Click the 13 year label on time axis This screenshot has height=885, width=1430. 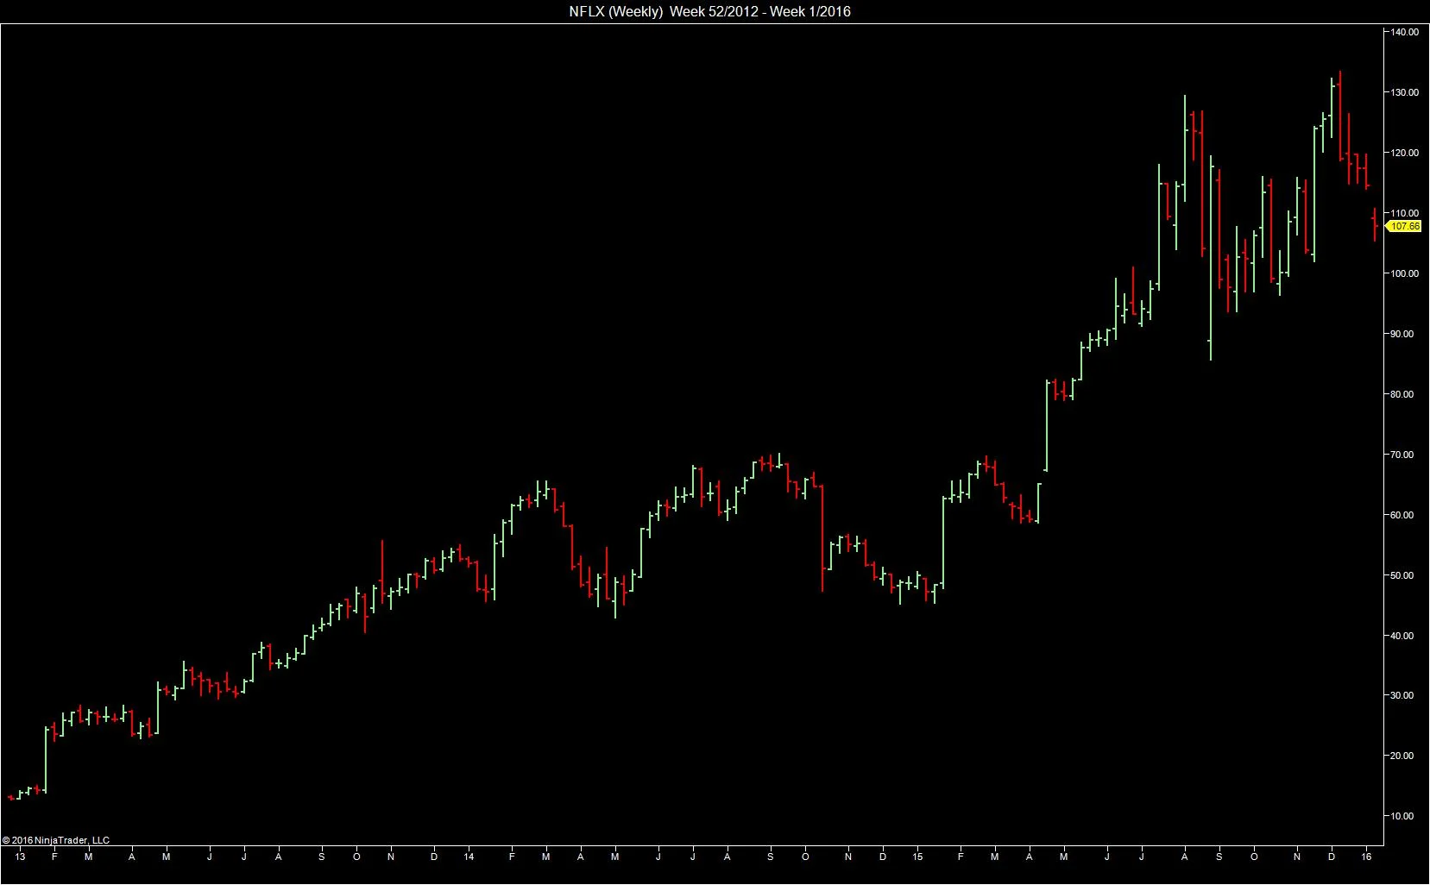click(20, 857)
